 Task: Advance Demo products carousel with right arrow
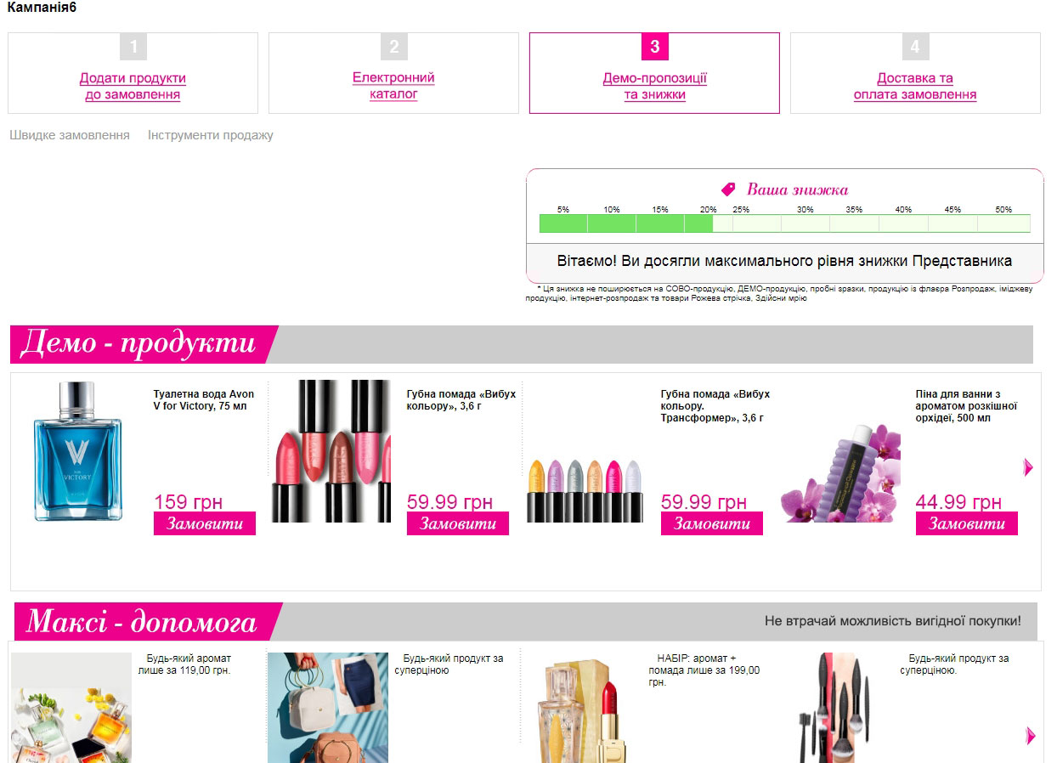pos(1028,466)
